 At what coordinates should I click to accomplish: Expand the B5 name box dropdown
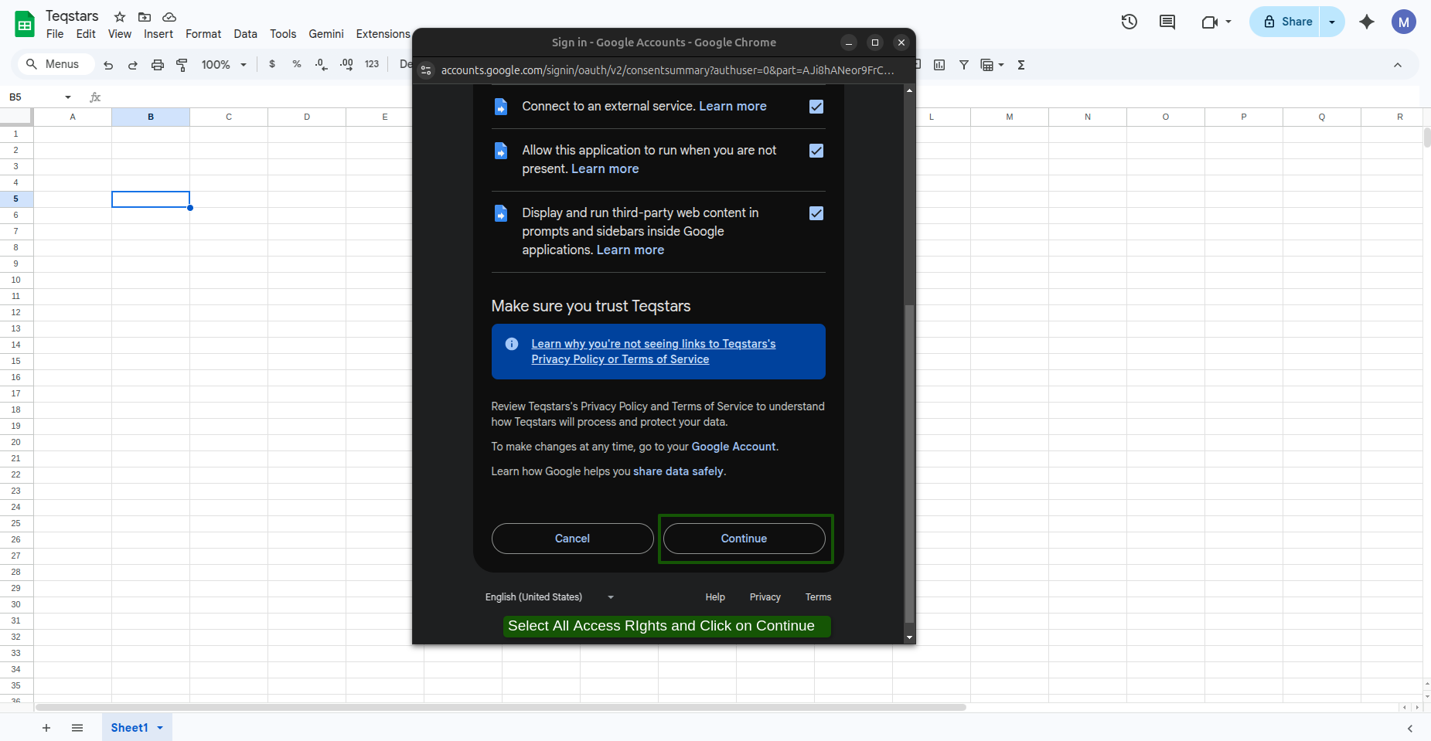click(x=68, y=97)
